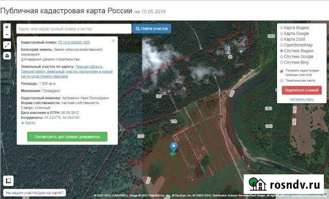Click the Найти участок search button

click(x=152, y=29)
